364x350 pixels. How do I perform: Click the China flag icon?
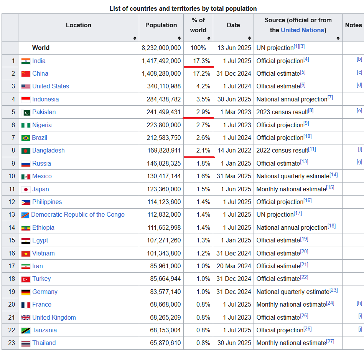(x=26, y=74)
